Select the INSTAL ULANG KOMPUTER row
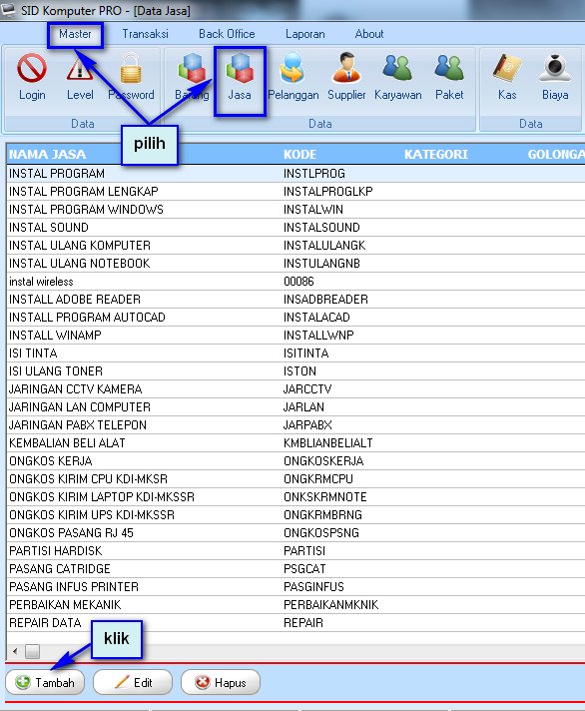 coord(295,246)
